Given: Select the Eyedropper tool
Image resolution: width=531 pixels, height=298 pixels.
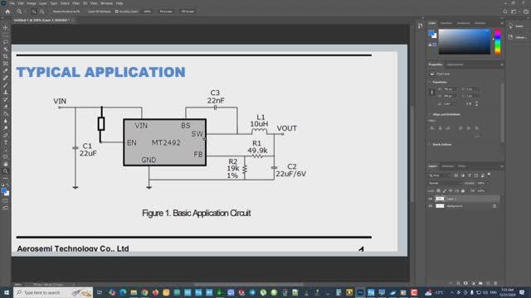Looking at the screenshot, I should point(6,70).
